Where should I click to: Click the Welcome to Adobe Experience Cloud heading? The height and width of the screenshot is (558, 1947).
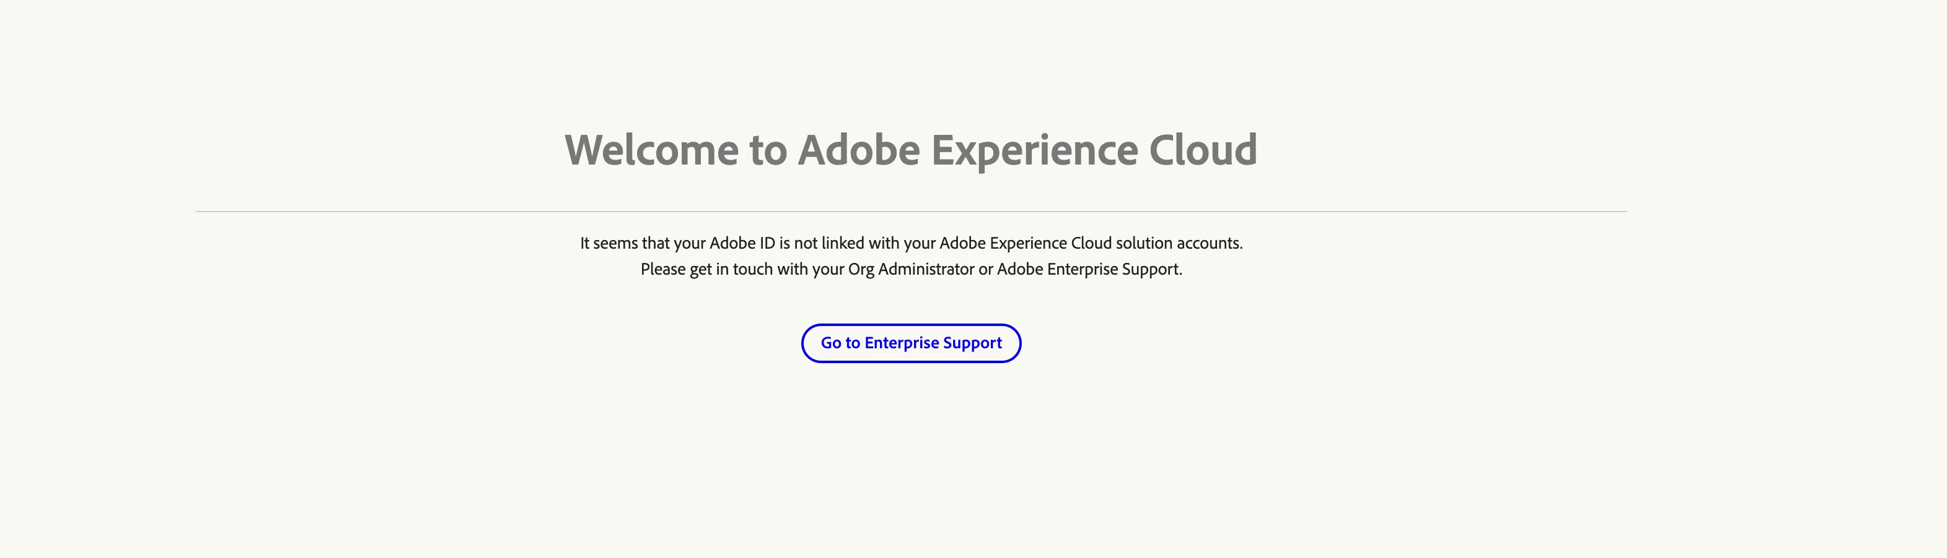point(911,149)
